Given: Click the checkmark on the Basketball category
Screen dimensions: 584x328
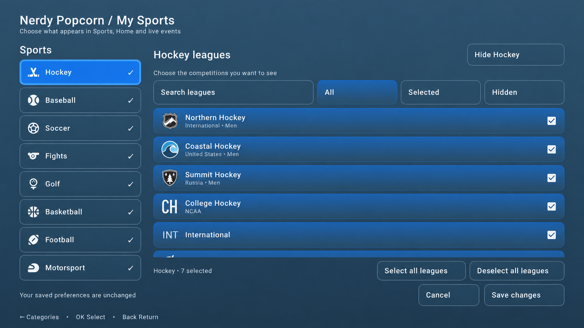Looking at the screenshot, I should (131, 212).
